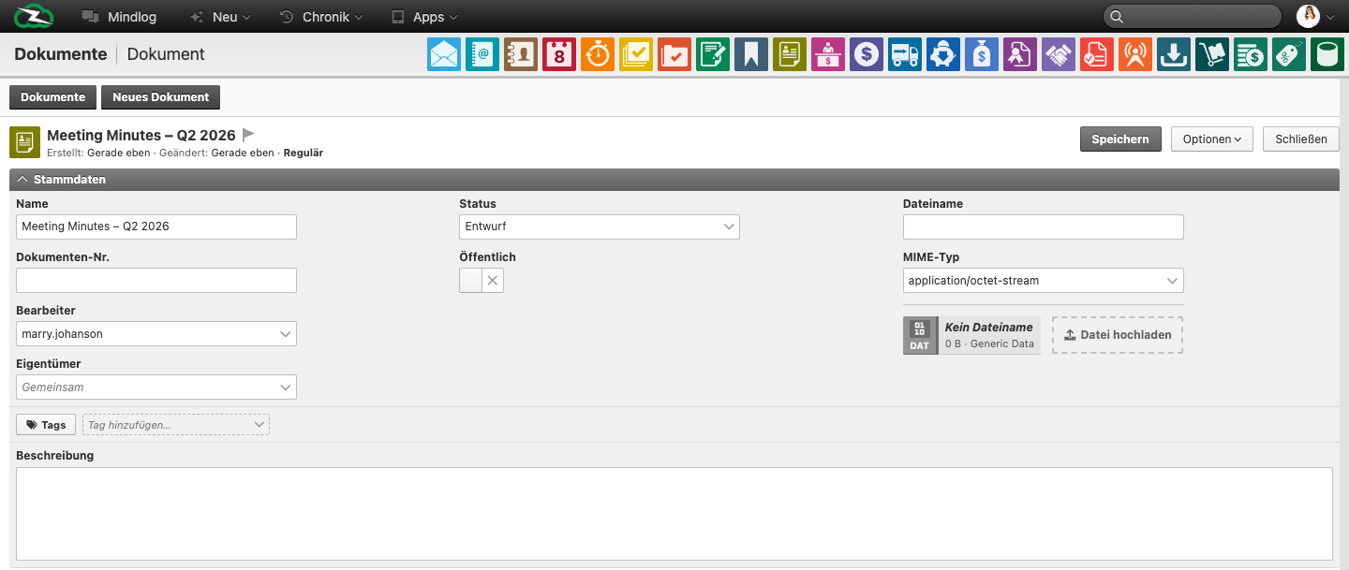Screen dimensions: 1349x570
Task: Open the orange projects folder icon
Action: pyautogui.click(x=674, y=54)
